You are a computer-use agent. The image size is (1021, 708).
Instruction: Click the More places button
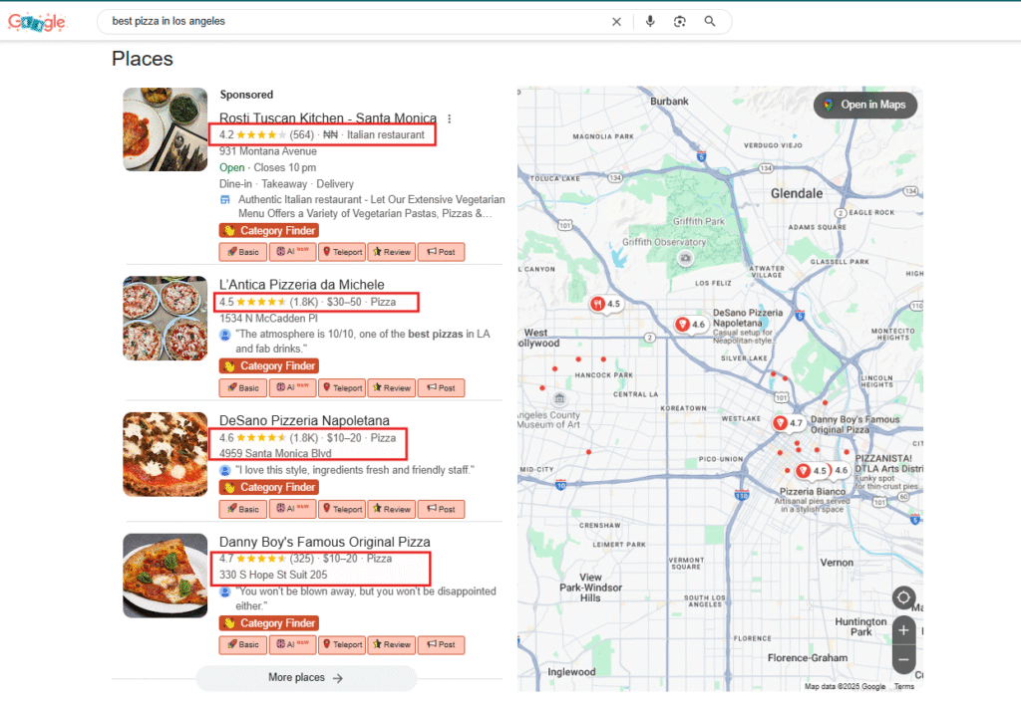point(306,677)
